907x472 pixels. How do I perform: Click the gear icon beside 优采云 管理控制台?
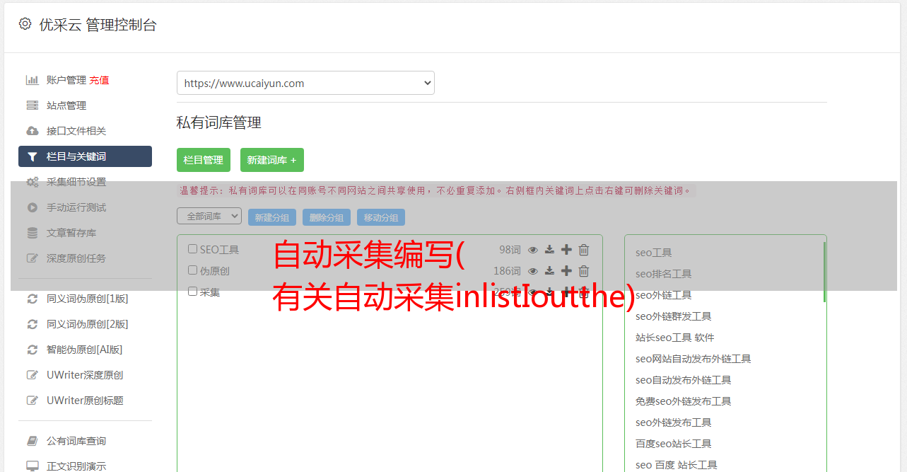[x=25, y=24]
